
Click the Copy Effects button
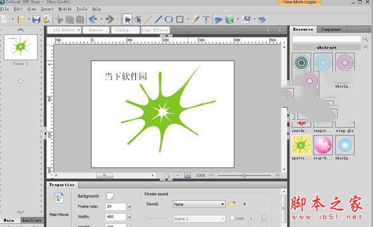155,30
